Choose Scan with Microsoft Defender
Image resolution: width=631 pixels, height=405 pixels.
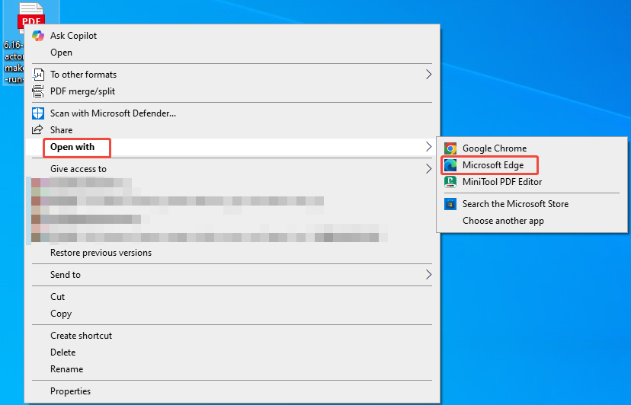click(232, 113)
